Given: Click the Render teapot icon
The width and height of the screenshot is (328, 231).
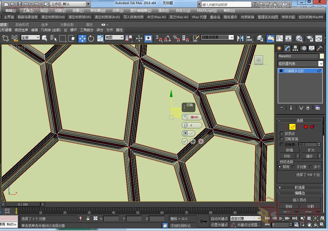Looking at the screenshot, I should click(x=319, y=38).
